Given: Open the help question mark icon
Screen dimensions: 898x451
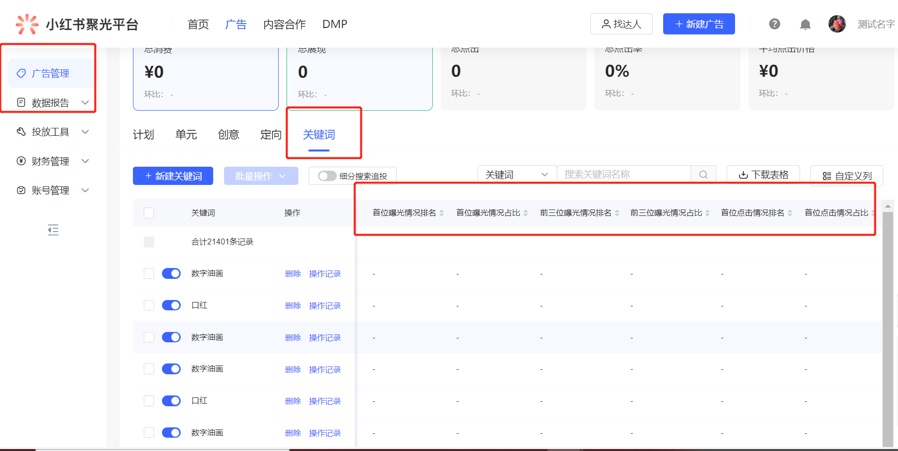Looking at the screenshot, I should (774, 24).
